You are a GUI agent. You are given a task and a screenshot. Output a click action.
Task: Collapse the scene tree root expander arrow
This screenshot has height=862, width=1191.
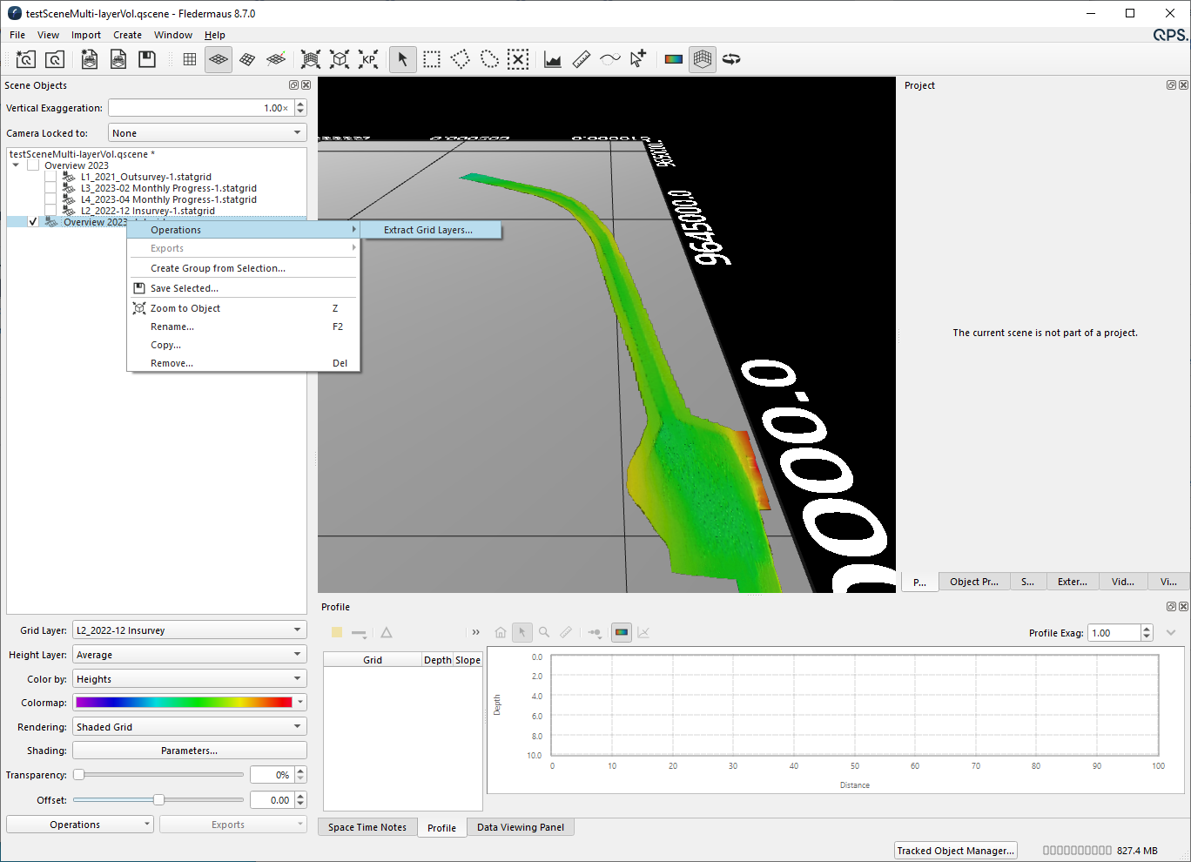pyautogui.click(x=14, y=165)
